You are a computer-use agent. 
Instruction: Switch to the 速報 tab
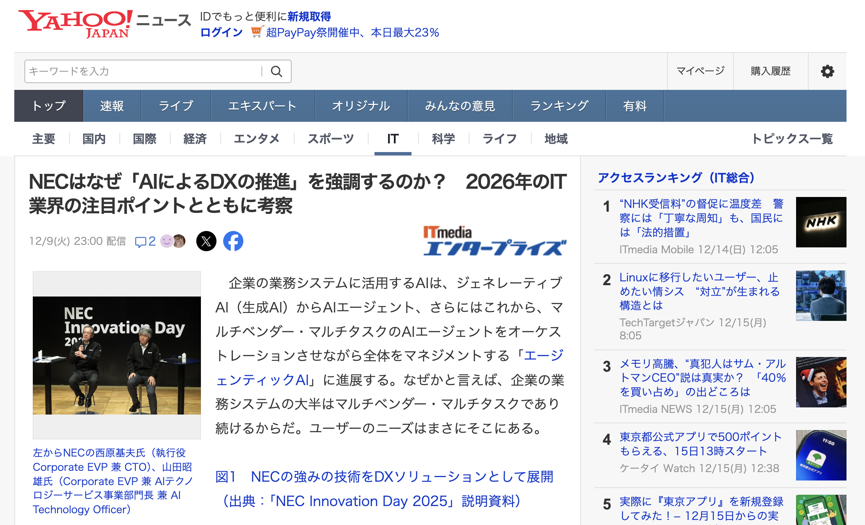112,106
